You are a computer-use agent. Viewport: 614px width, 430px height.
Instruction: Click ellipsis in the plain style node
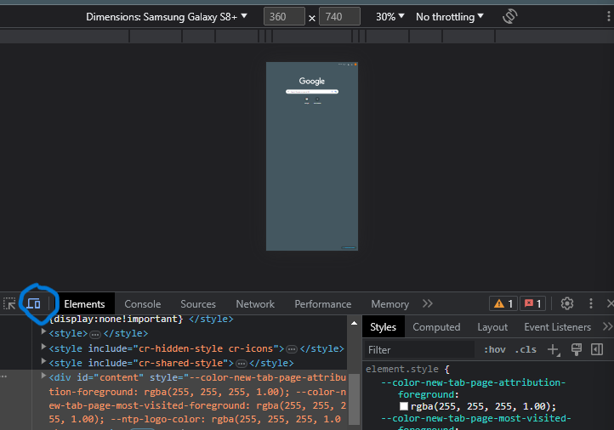tap(95, 335)
